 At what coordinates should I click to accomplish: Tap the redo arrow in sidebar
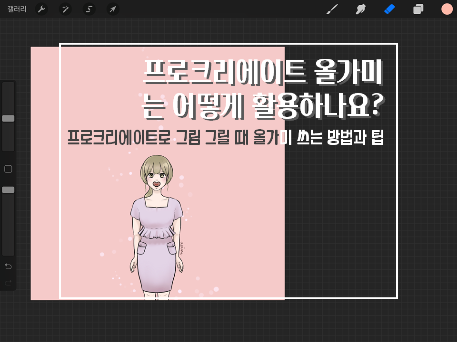point(8,282)
